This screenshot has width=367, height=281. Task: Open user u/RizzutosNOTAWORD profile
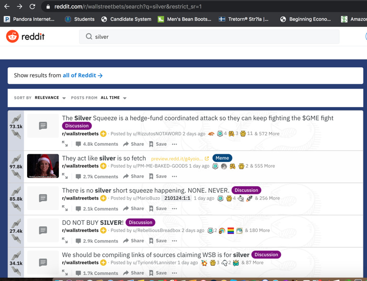pos(157,134)
